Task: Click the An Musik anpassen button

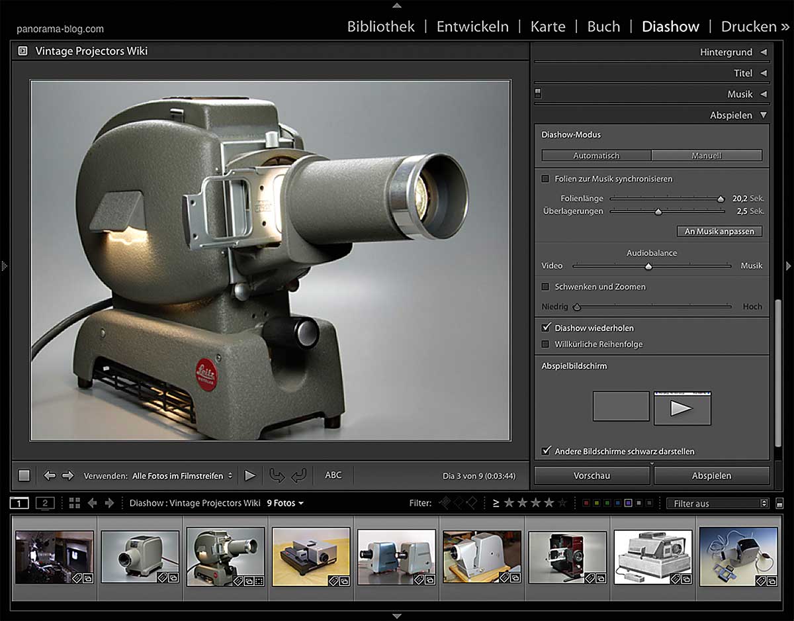Action: (x=719, y=232)
